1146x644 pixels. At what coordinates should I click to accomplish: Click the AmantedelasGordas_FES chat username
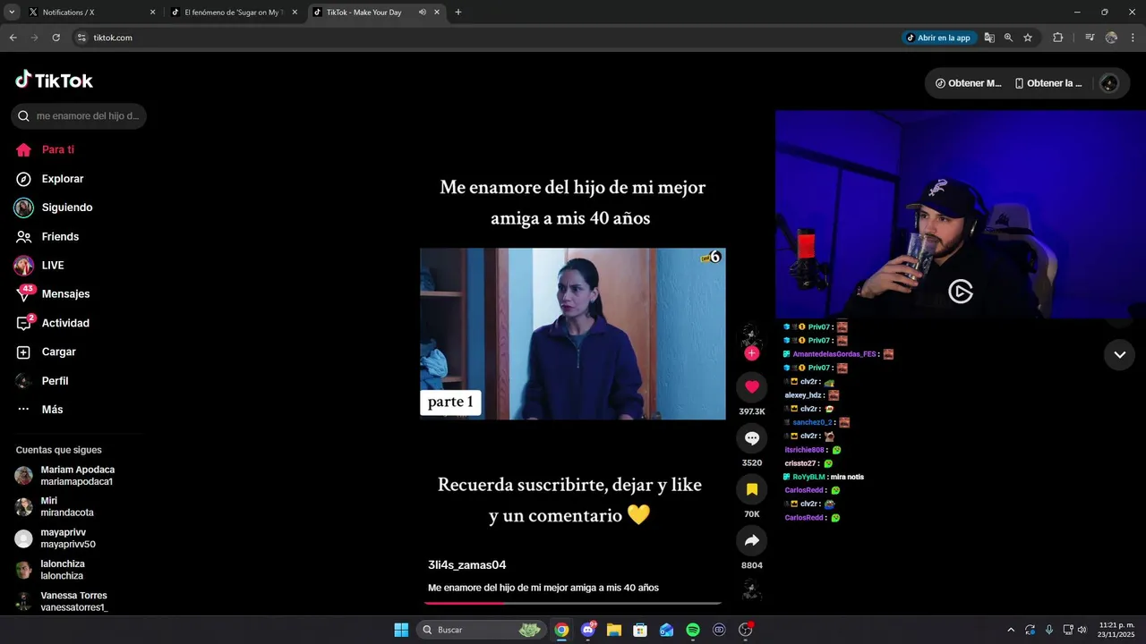[834, 354]
